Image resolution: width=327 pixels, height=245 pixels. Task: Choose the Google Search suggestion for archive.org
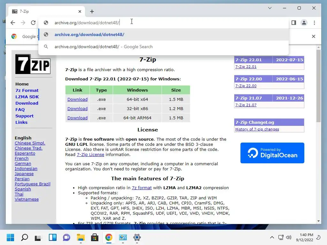pos(164,47)
